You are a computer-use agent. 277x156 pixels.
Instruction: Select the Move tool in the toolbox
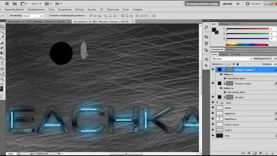pyautogui.click(x=2, y=27)
